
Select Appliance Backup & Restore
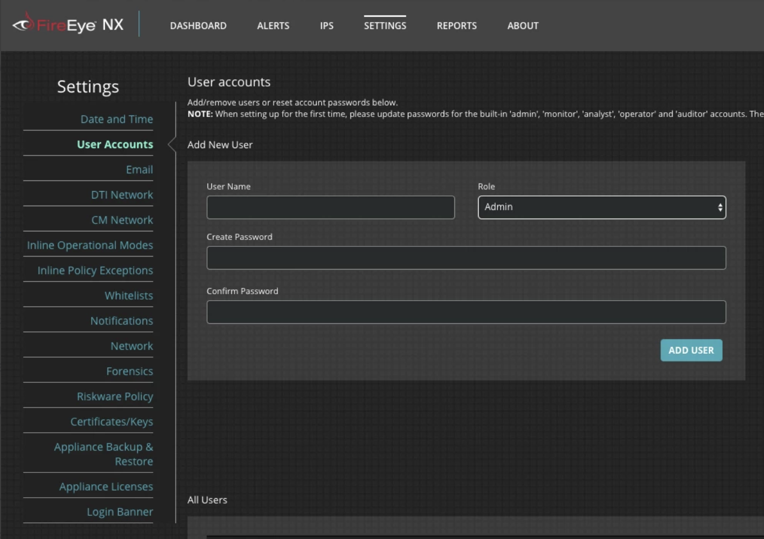pos(103,454)
